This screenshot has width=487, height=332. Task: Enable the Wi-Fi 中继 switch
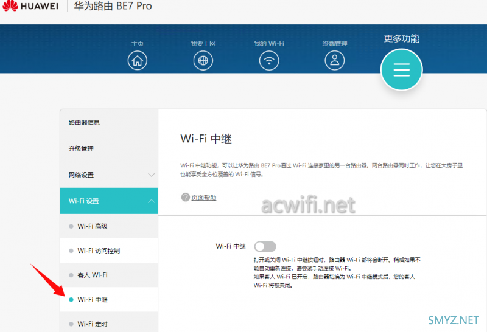tap(265, 247)
